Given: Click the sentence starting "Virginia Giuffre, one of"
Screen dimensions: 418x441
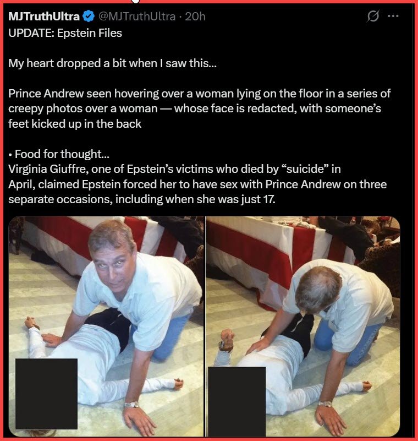Looking at the screenshot, I should [x=197, y=184].
